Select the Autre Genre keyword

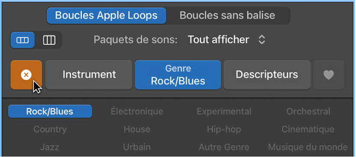pyautogui.click(x=224, y=147)
